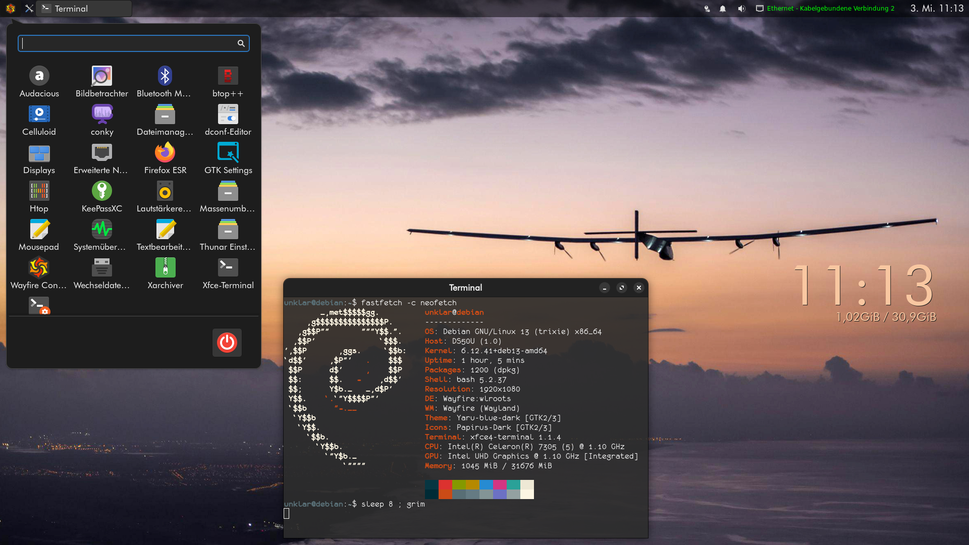The width and height of the screenshot is (969, 545).
Task: Launch the dconf-Editor icon
Action: coord(228,115)
